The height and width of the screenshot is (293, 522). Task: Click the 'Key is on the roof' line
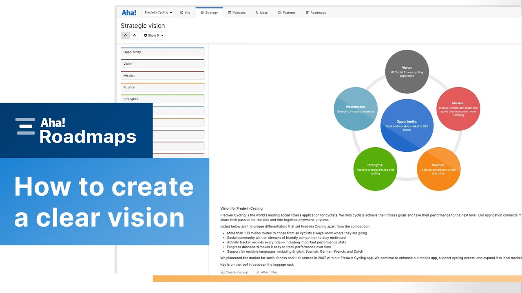pos(257,265)
